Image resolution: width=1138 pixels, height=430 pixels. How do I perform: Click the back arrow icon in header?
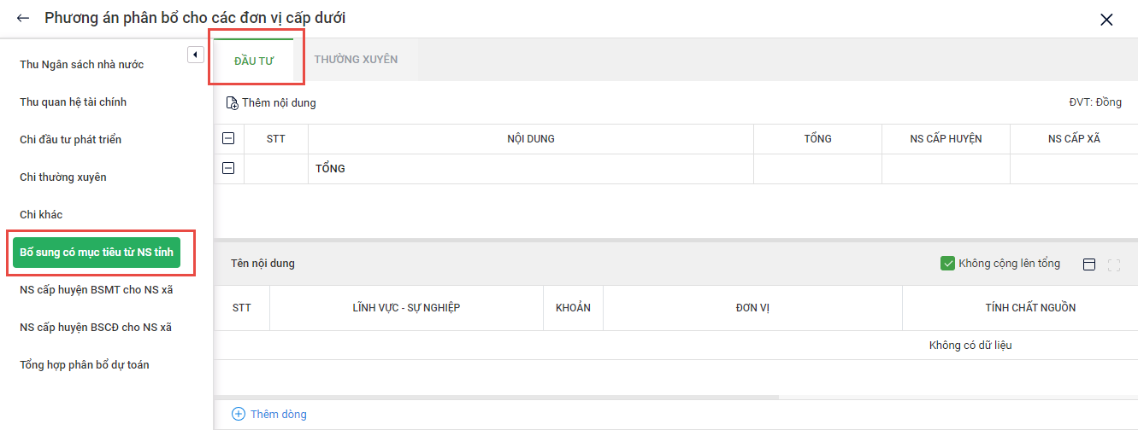click(x=23, y=18)
